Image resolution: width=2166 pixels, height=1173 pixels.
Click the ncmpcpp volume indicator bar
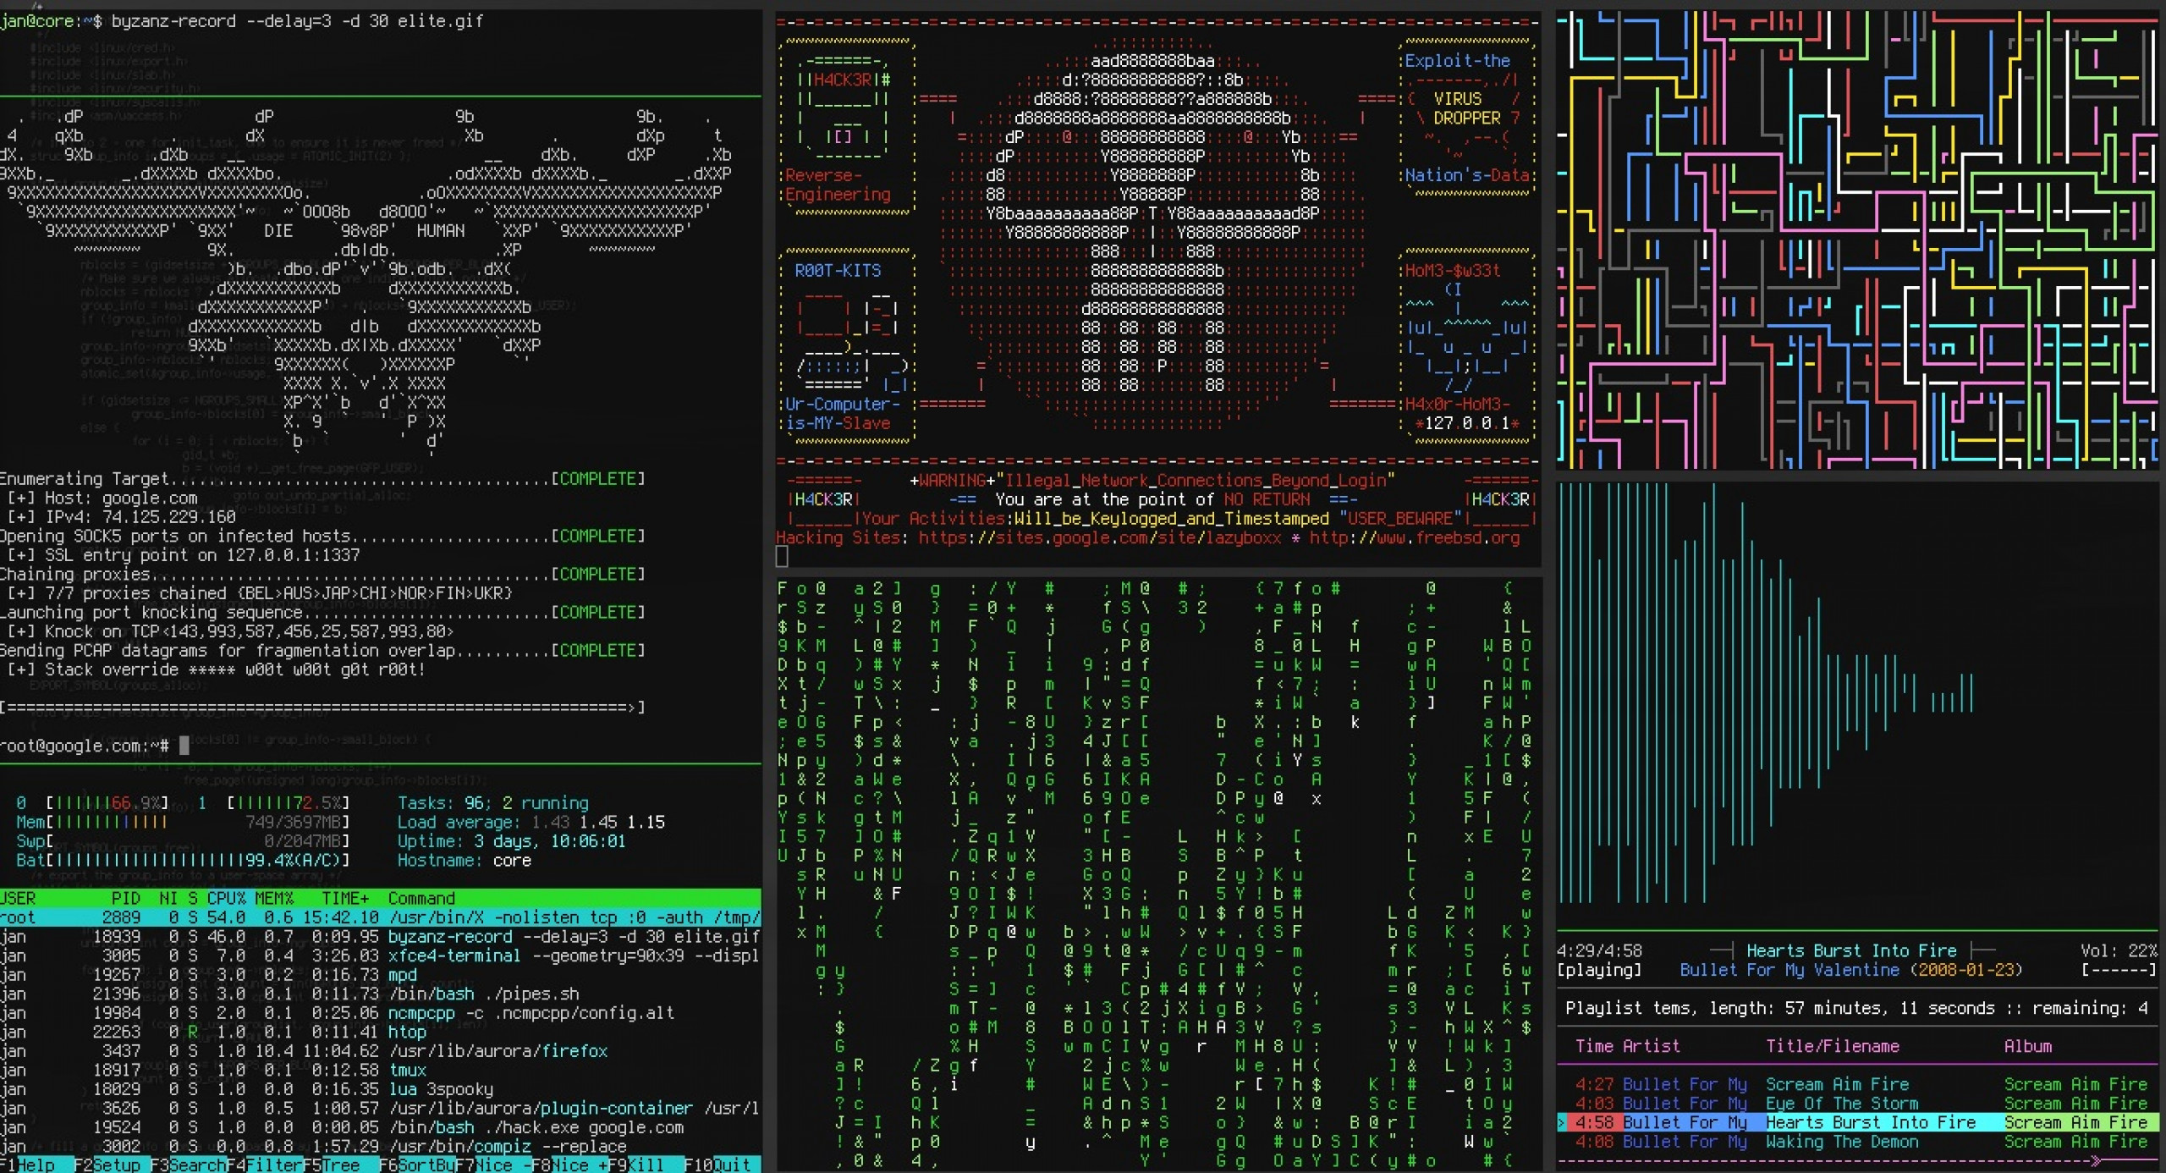click(2118, 970)
